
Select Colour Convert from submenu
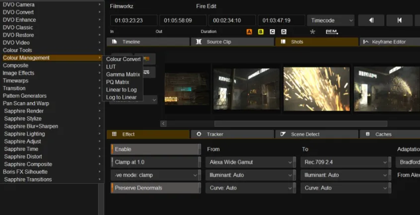coord(123,59)
